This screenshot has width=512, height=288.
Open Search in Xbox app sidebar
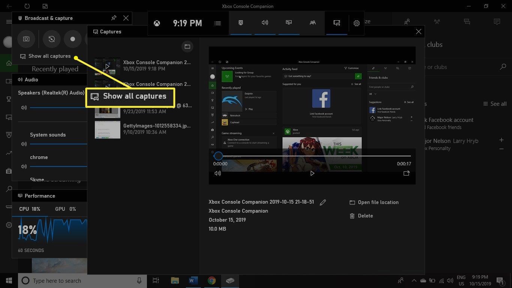9,189
